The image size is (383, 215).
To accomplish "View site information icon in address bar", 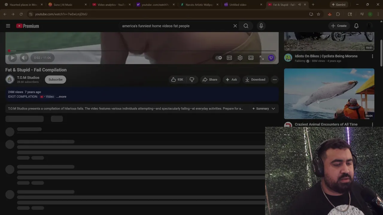I will click(31, 14).
